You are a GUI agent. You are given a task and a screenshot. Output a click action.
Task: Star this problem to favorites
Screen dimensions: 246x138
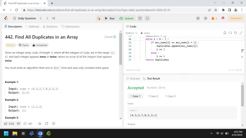(39, 124)
